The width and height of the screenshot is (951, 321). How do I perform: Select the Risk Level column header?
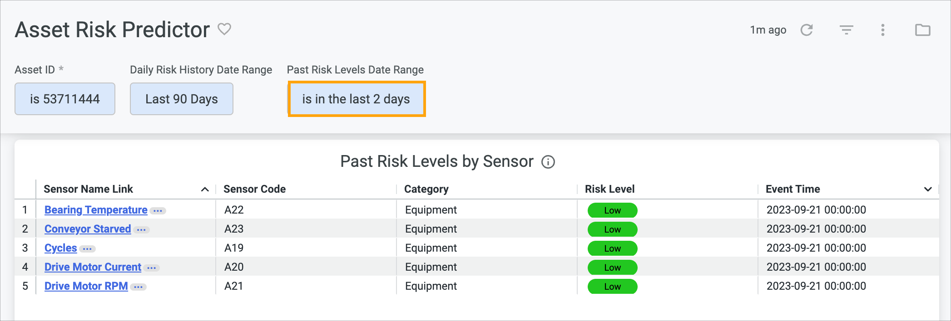(x=609, y=189)
